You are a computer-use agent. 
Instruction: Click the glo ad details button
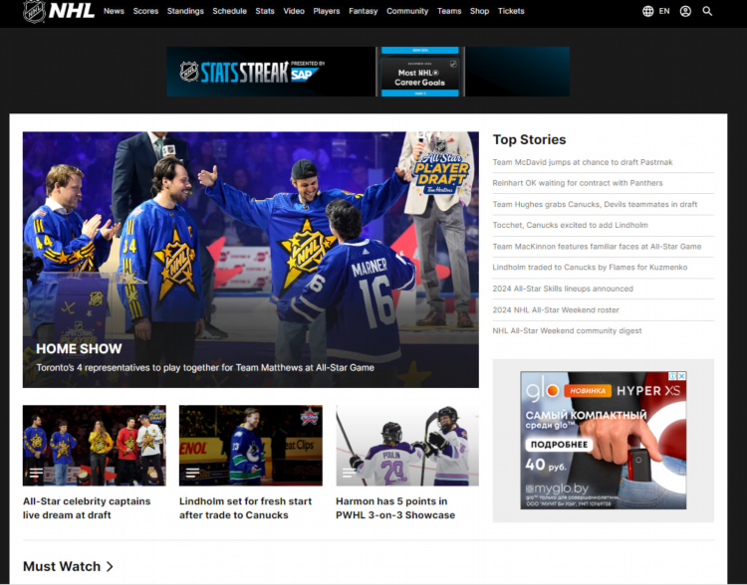559,445
